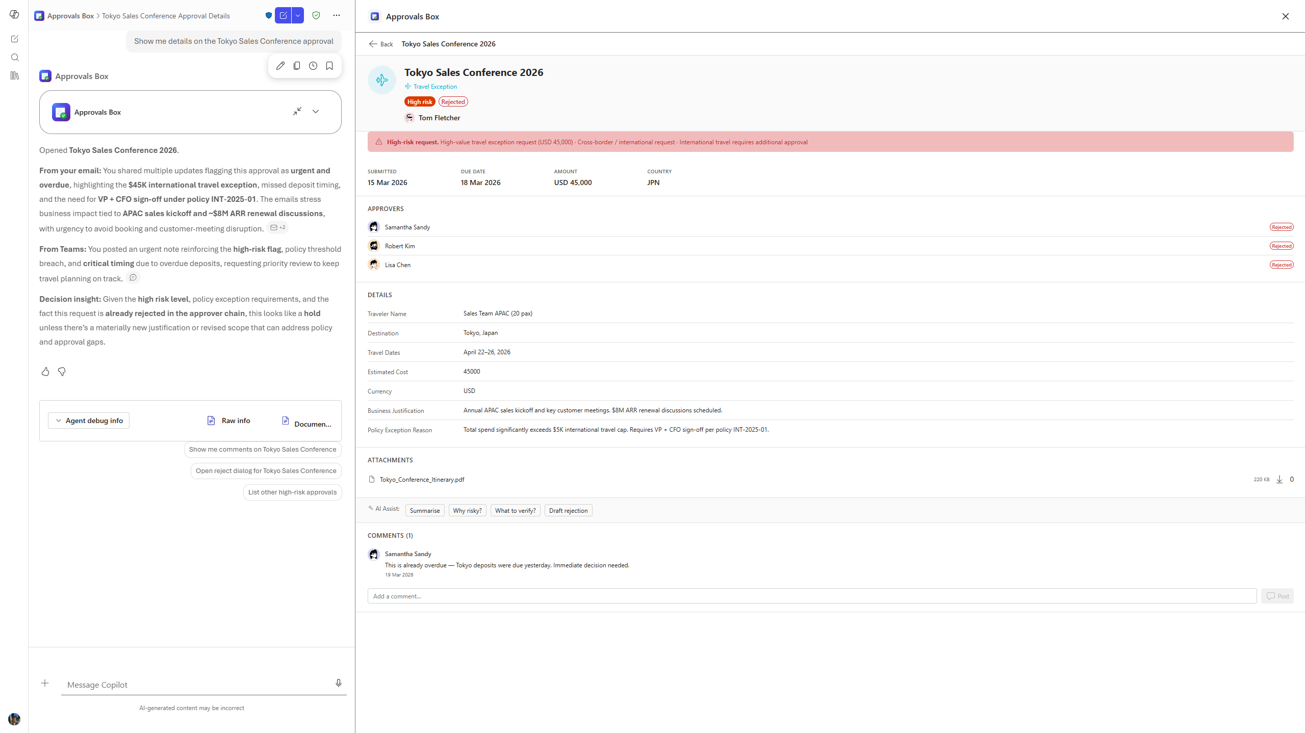Focus the Message Copilot input field
The image size is (1305, 733).
pyautogui.click(x=196, y=685)
